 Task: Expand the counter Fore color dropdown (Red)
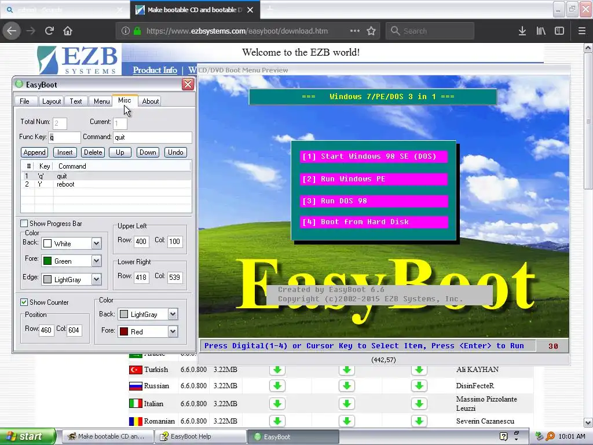coord(173,331)
